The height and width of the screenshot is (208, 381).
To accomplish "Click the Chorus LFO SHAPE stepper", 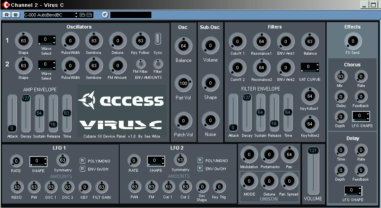I will [361, 116].
